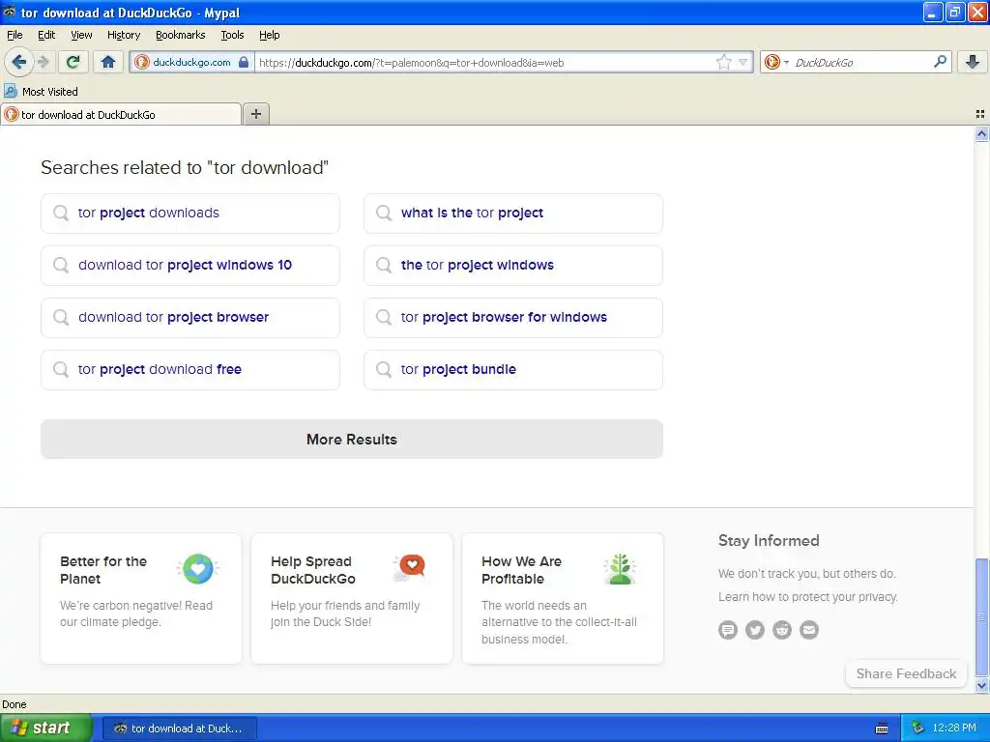Click the list all tabs icon
This screenshot has width=990, height=742.
point(980,114)
